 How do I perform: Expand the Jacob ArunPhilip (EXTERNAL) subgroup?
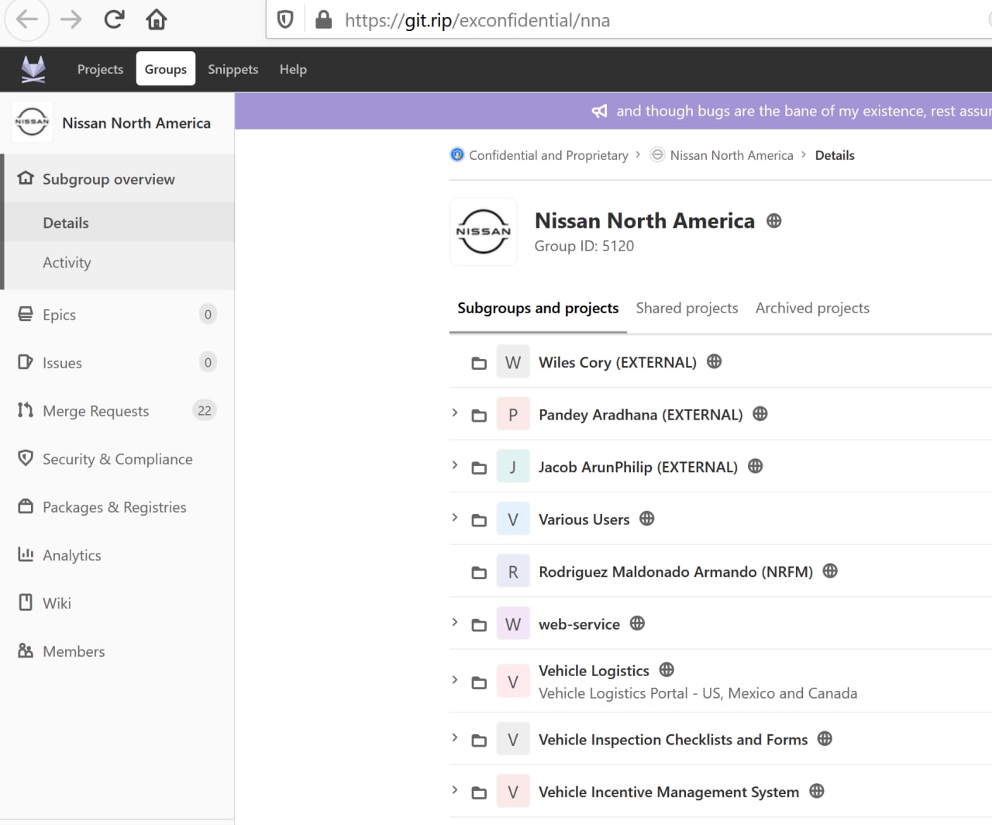[x=455, y=465]
